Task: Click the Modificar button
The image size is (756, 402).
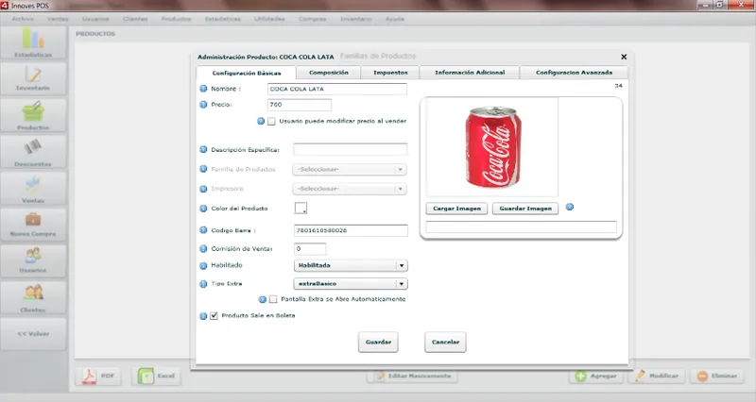Action: tap(656, 376)
